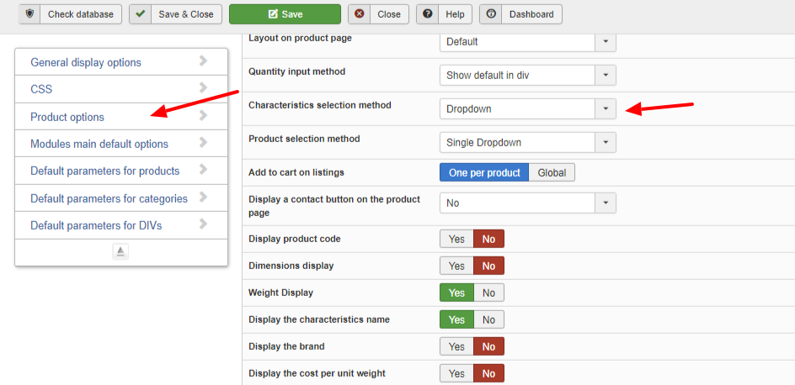The height and width of the screenshot is (385, 795).
Task: Set Display the brand to Yes
Action: [456, 346]
